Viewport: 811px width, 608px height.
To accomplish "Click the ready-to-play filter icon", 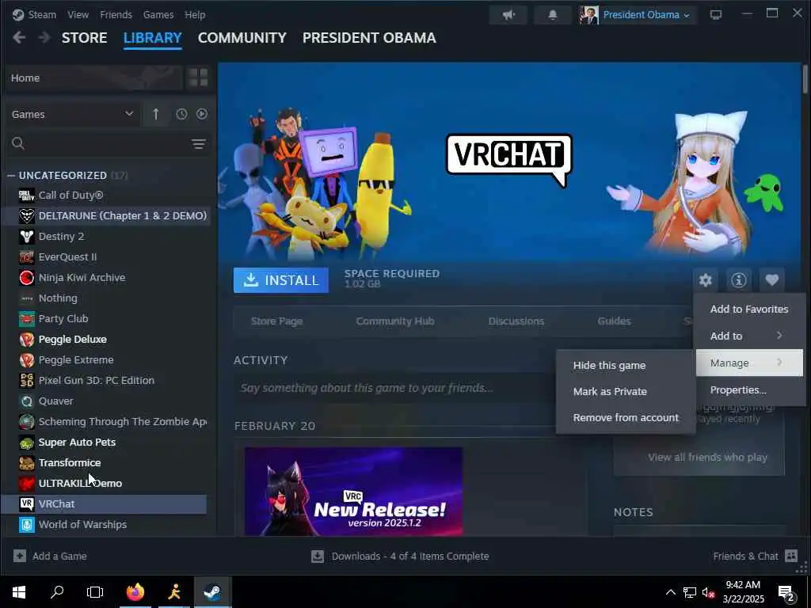I will (x=202, y=114).
